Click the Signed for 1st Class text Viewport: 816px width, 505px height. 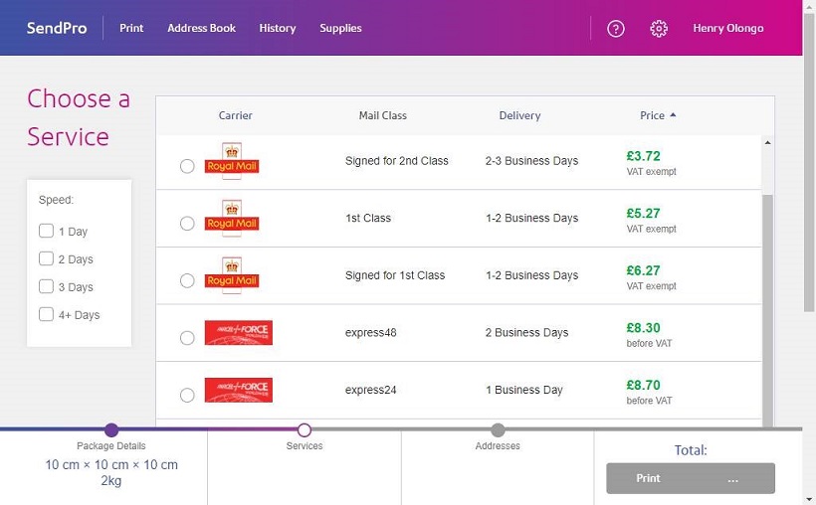click(x=395, y=275)
